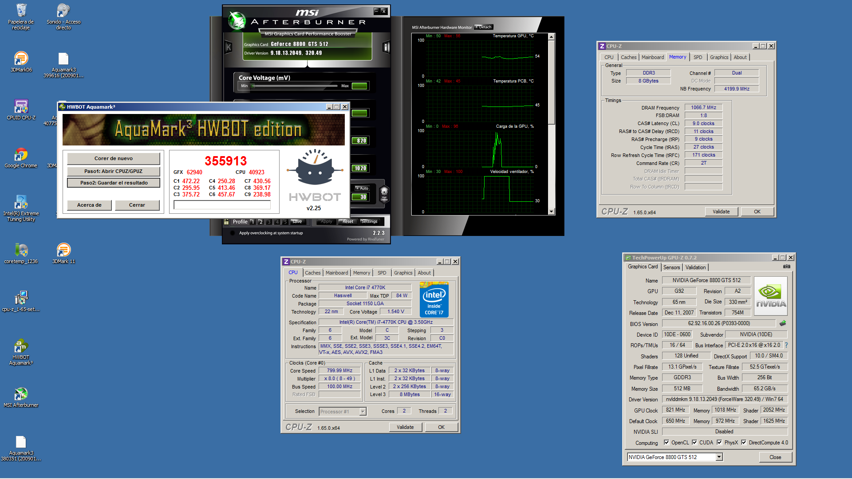Click Reset in MSI Afterburner
Screen dimensions: 852x479
[x=347, y=222]
